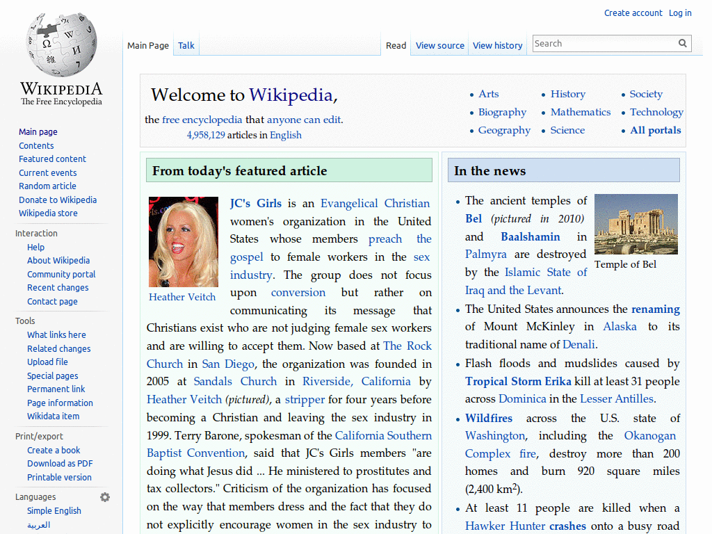
Task: Open the View history tab
Action: pyautogui.click(x=498, y=45)
